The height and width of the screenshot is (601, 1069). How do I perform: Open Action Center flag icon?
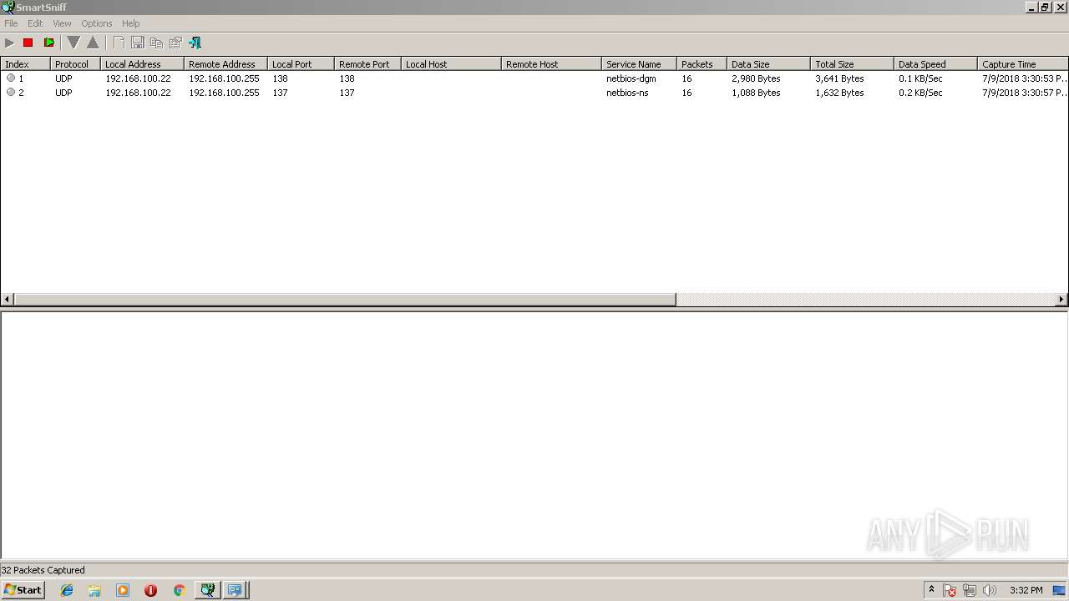(950, 590)
